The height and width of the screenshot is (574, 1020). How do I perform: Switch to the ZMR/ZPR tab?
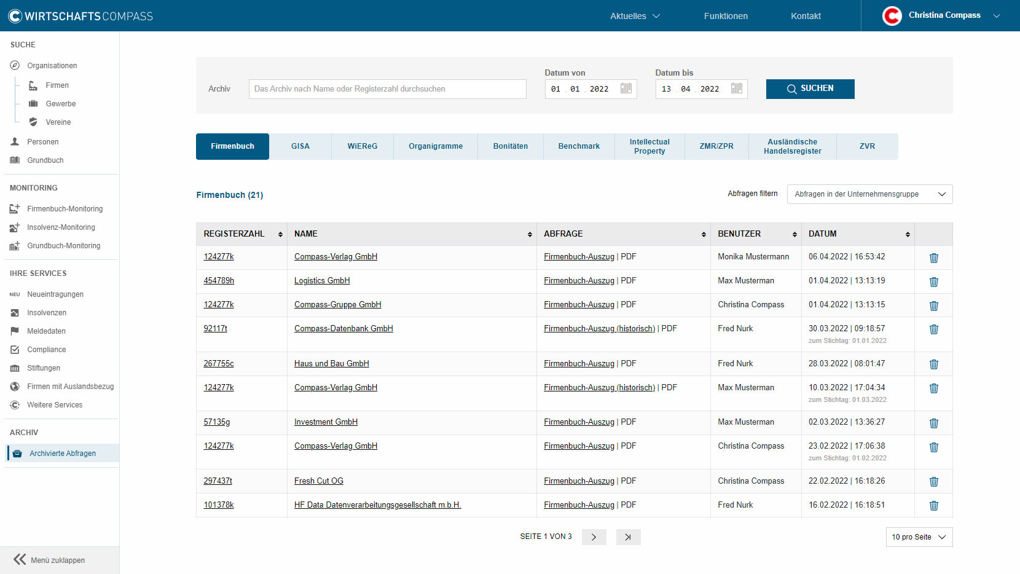coord(716,146)
